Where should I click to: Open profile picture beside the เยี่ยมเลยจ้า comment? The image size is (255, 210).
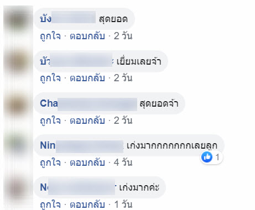click(18, 62)
